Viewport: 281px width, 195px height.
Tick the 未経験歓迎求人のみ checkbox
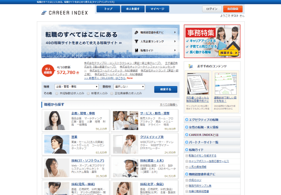coord(57,93)
